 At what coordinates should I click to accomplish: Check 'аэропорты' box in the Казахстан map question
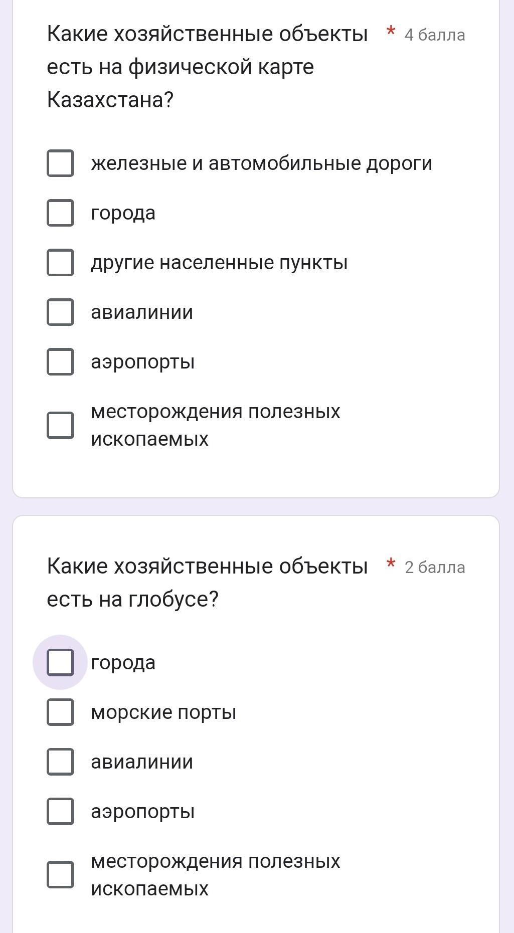pyautogui.click(x=60, y=361)
